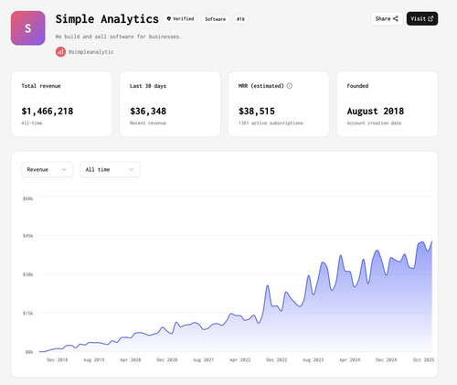Click the Last 30 days card label
The width and height of the screenshot is (457, 385).
148,86
